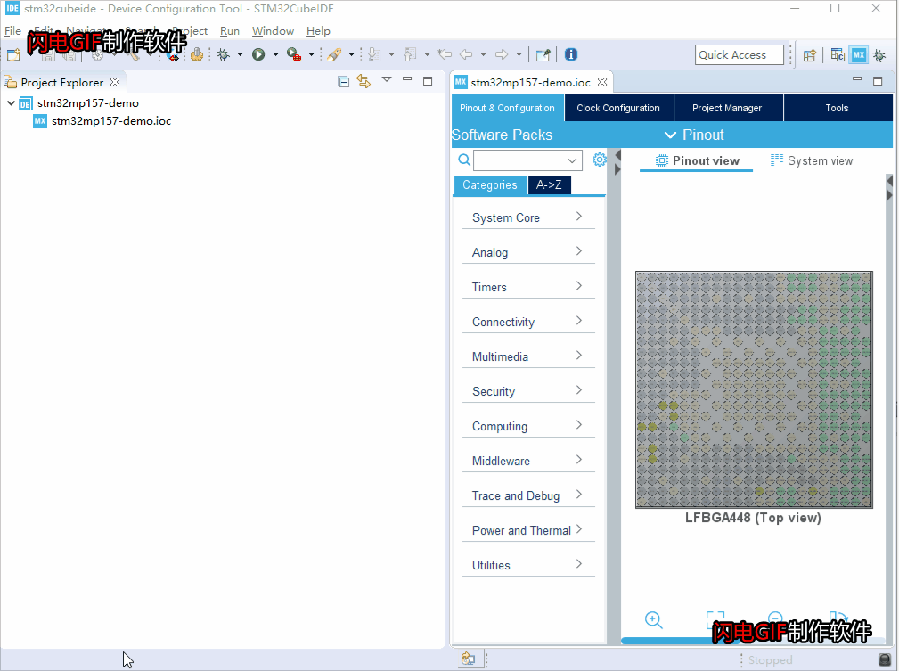Toggle Link with Editor in Project Explorer

364,81
